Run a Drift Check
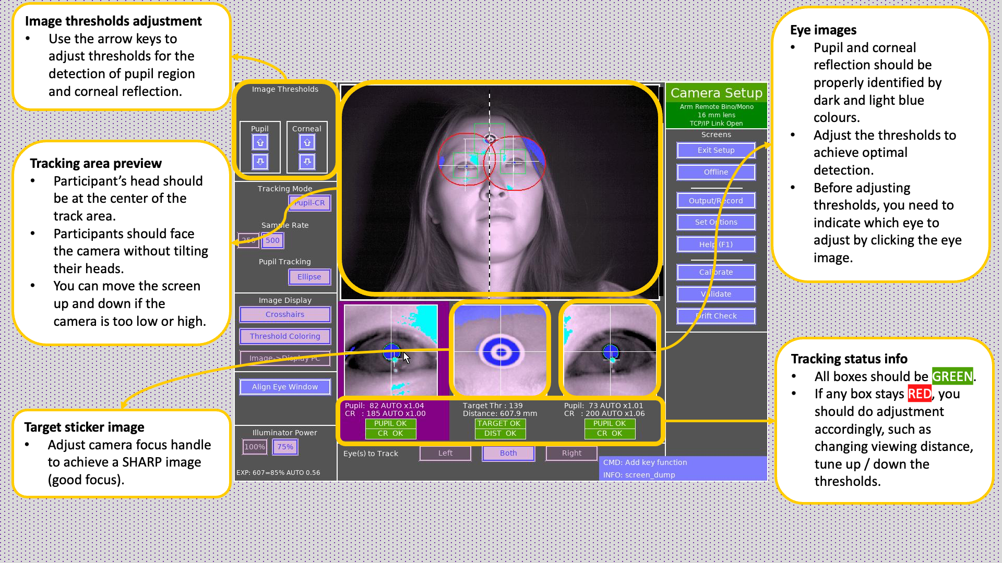The image size is (1002, 563). (715, 315)
